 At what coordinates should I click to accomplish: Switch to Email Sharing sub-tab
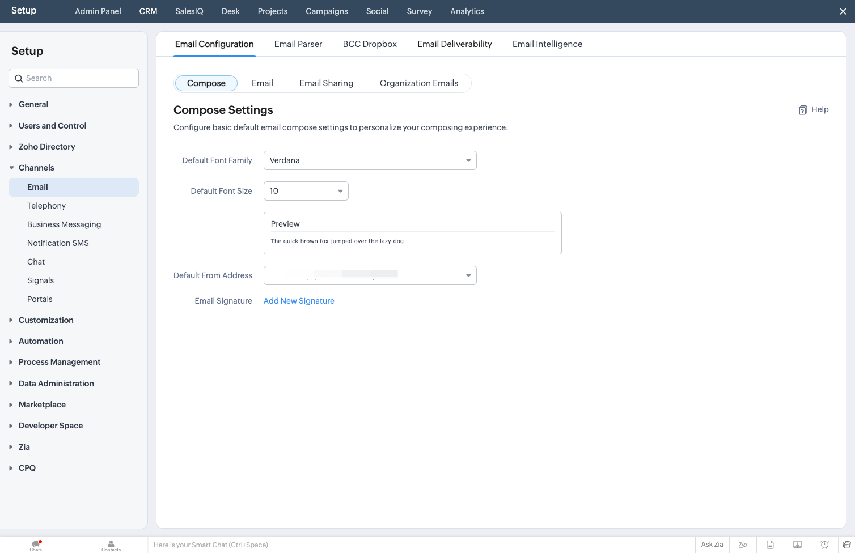[x=327, y=83]
